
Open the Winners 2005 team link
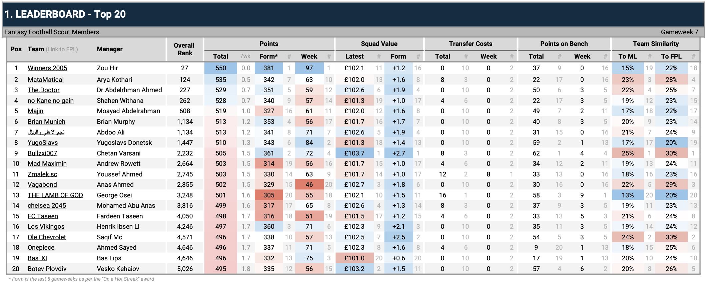point(47,68)
